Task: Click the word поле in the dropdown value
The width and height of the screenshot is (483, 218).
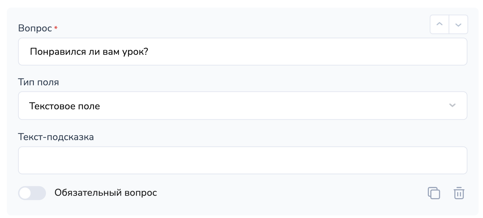Action: click(x=89, y=106)
